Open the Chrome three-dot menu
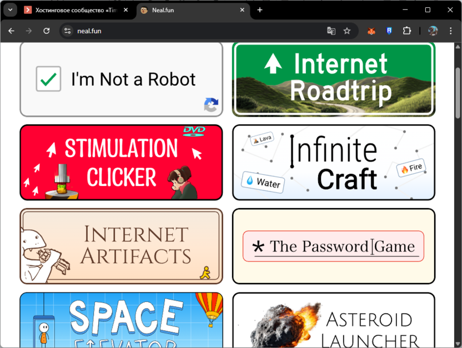Screen dimensions: 462x348 coord(450,31)
